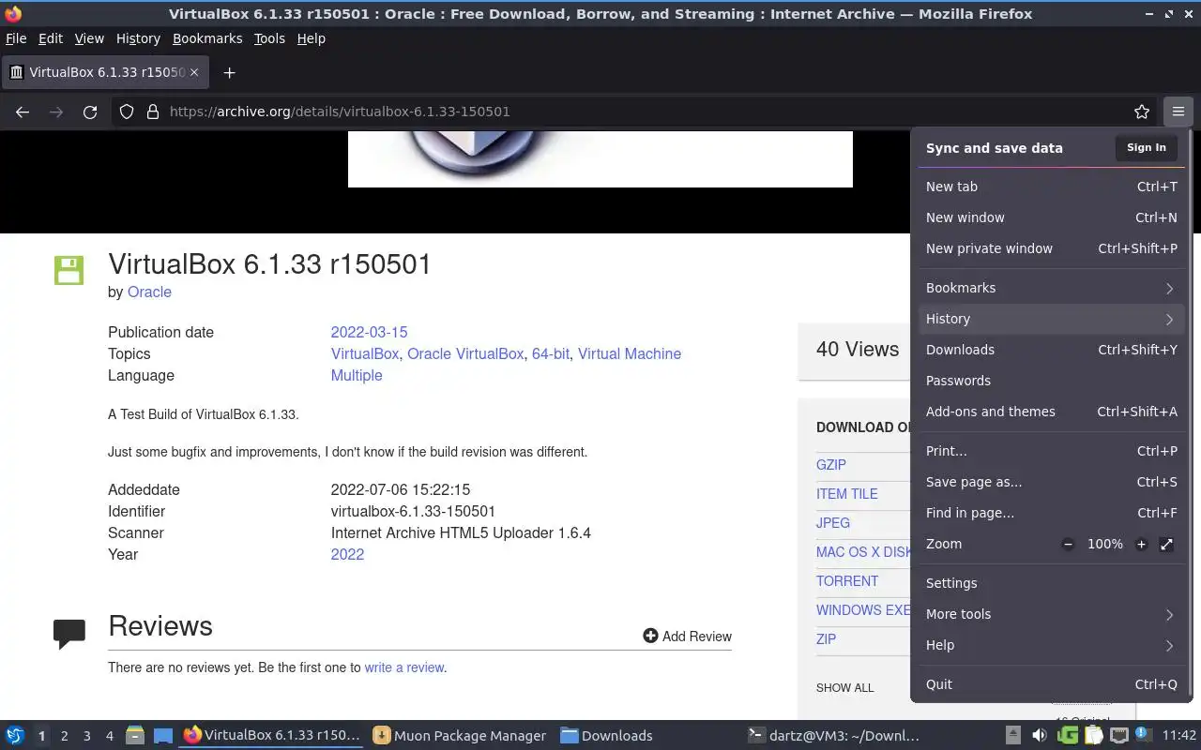
Task: Open site security padlock info
Action: 153,112
